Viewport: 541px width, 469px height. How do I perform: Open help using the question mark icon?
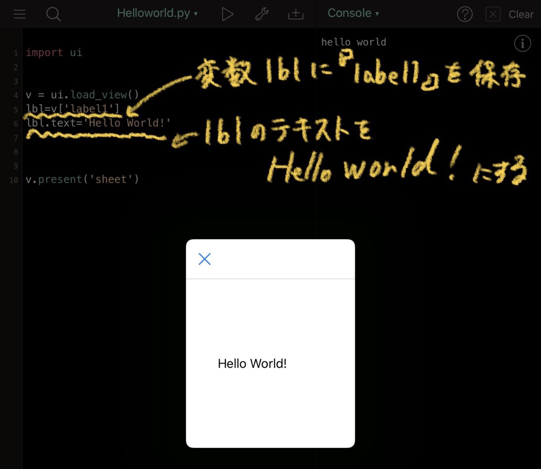pos(465,14)
